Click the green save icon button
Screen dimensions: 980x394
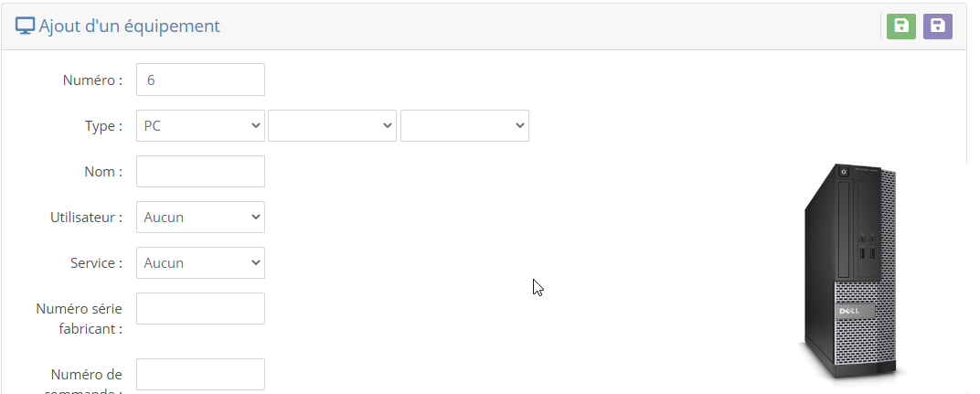(x=901, y=27)
